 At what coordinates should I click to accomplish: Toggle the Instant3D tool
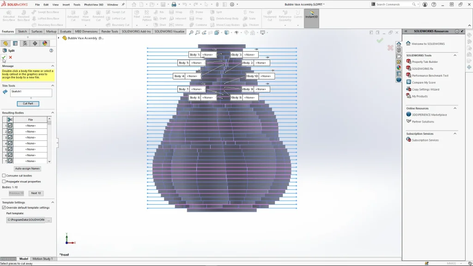[312, 18]
